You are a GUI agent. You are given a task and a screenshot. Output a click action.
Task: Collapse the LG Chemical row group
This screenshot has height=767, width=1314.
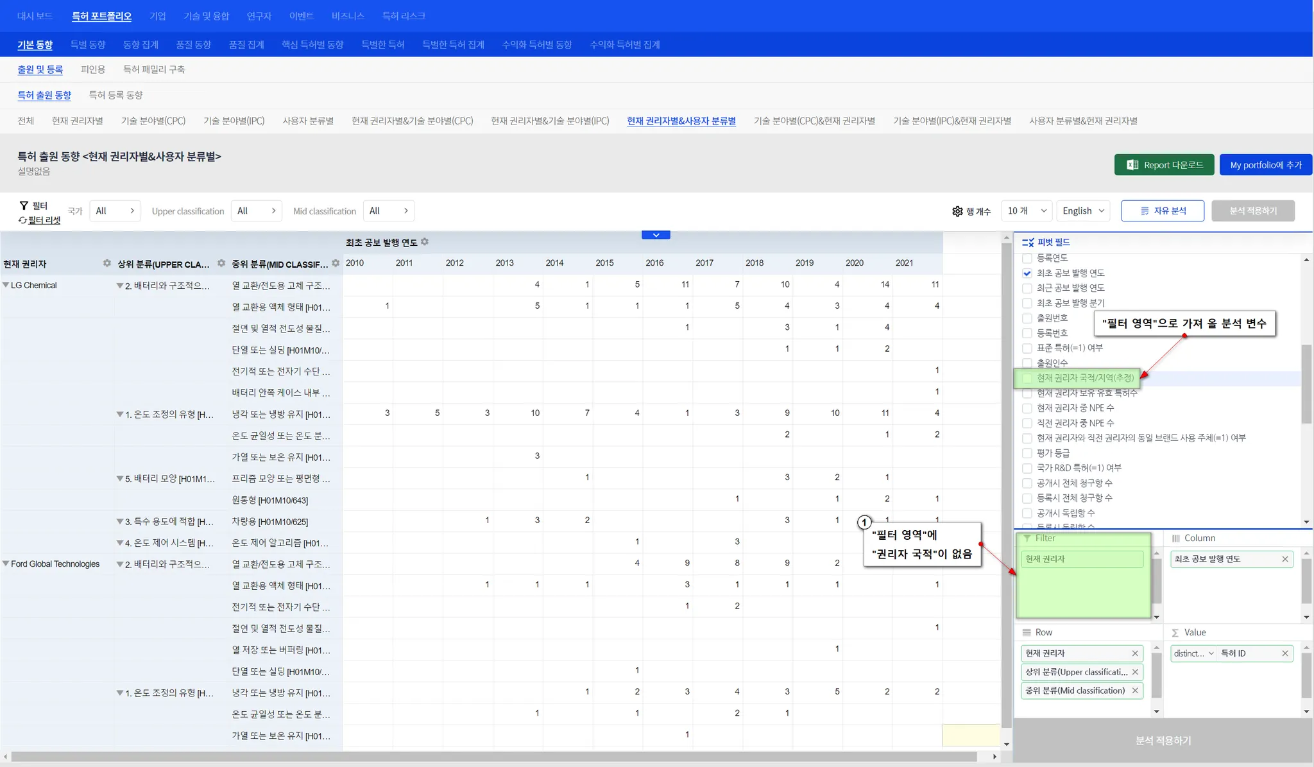click(x=6, y=285)
